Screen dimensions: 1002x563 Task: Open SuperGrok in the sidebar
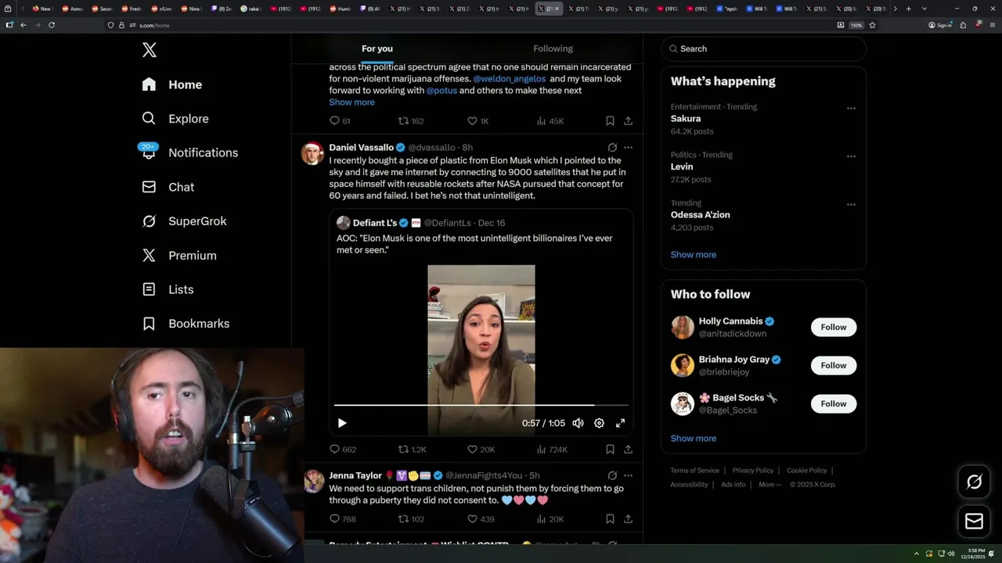tap(184, 221)
